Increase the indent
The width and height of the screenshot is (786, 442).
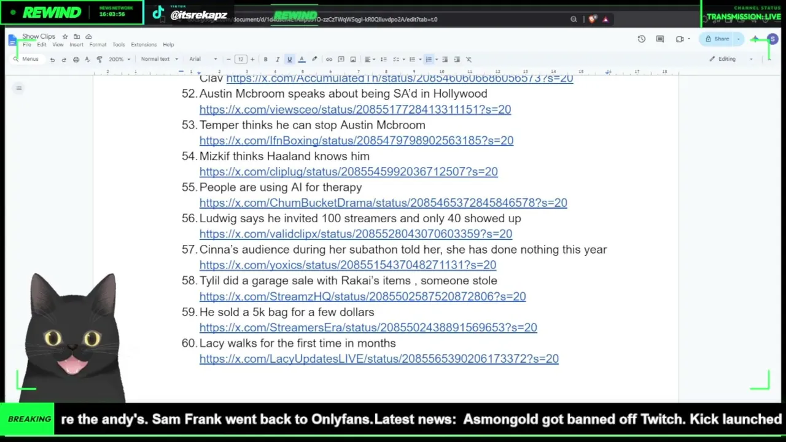457,60
